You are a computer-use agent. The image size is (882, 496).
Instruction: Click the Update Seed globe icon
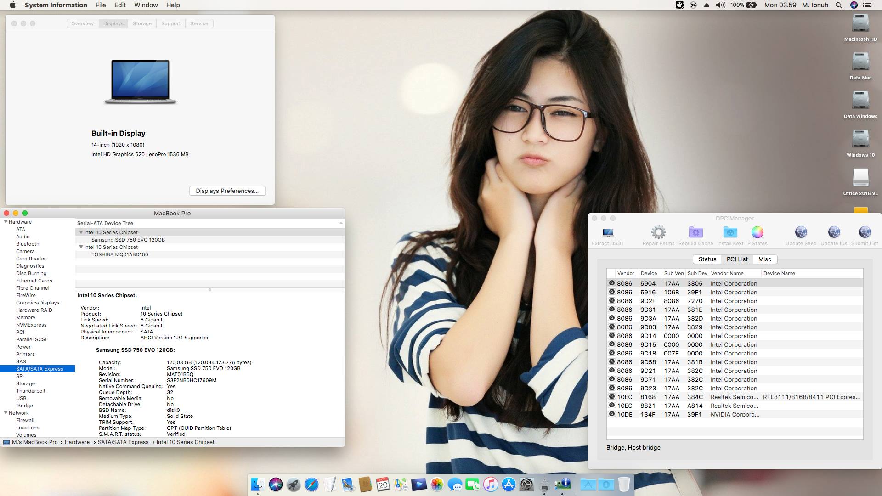[x=801, y=233]
